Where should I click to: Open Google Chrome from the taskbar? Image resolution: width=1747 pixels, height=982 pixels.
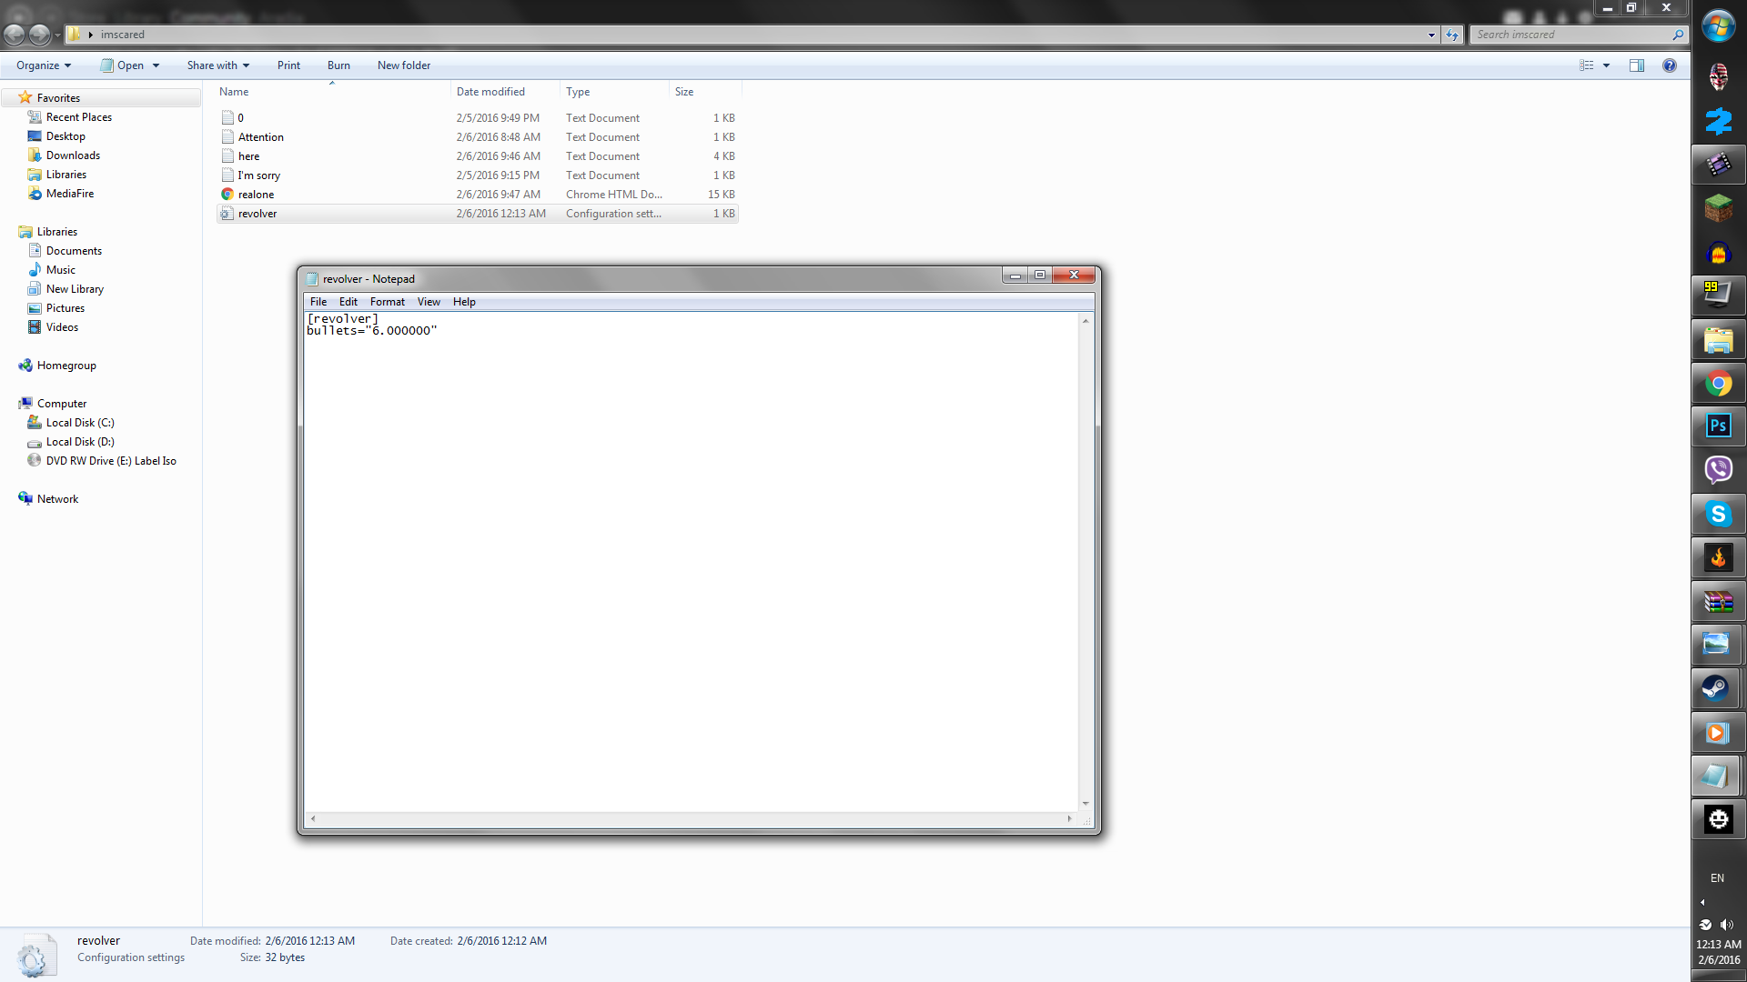click(1718, 384)
